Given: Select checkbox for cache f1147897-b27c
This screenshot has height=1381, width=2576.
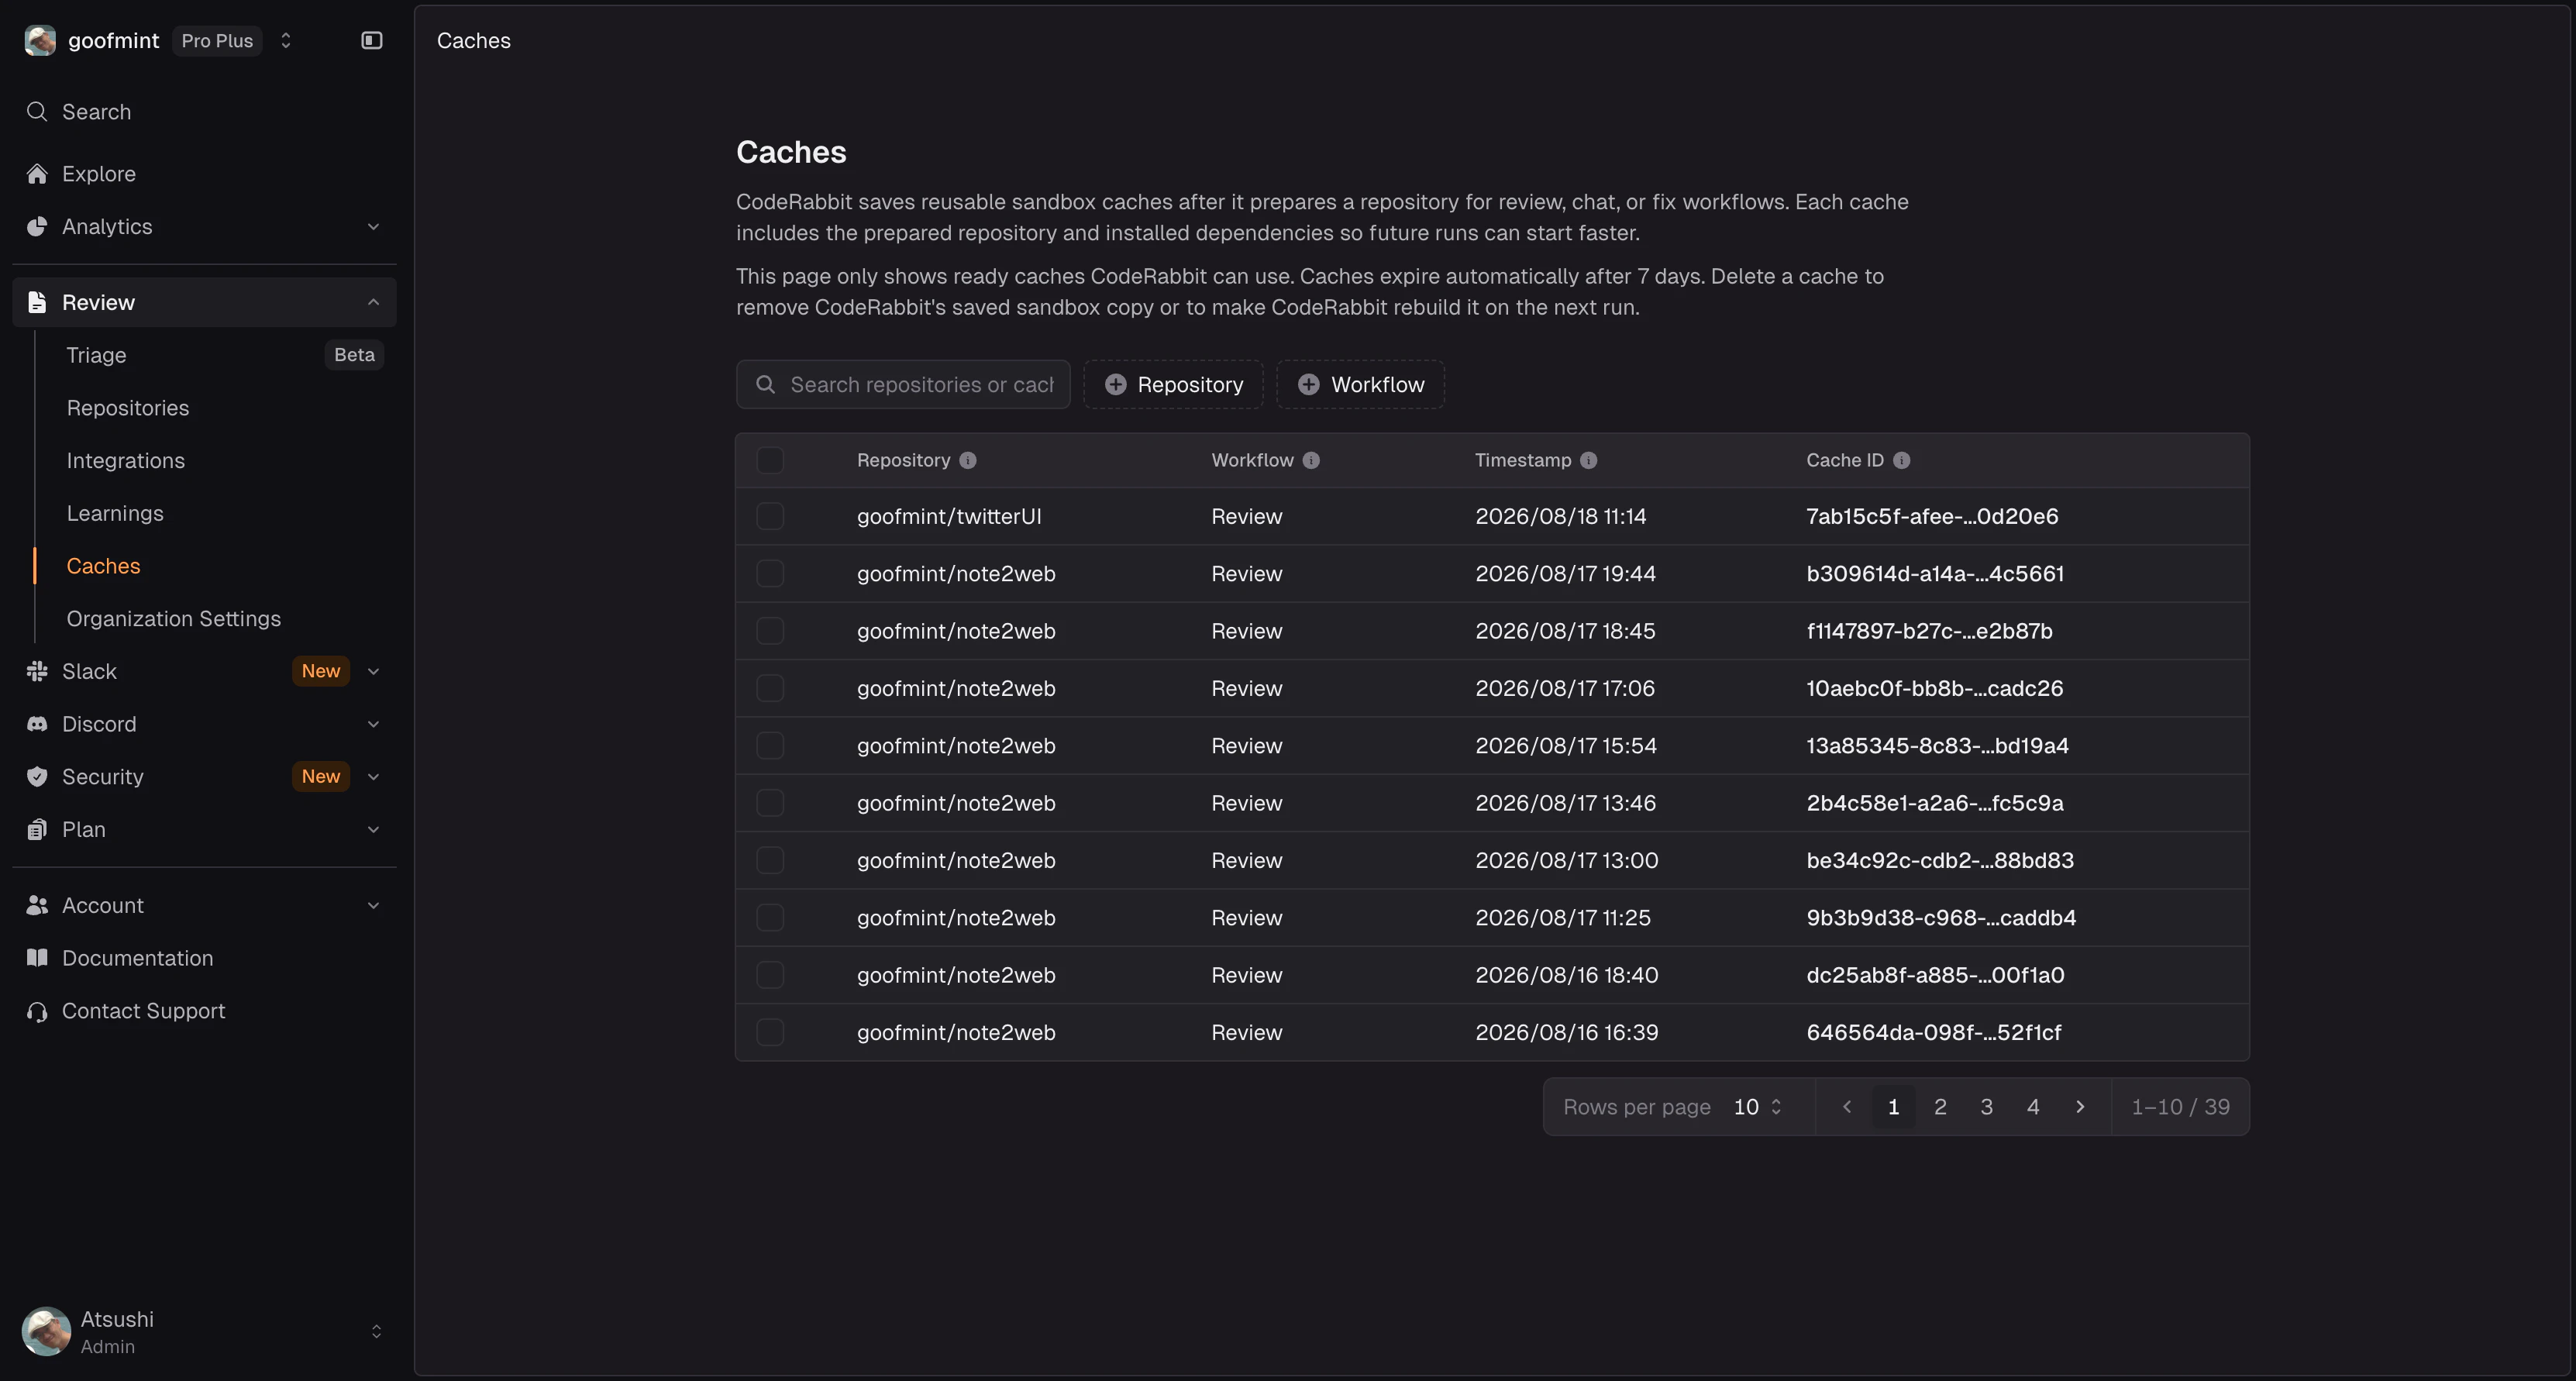Looking at the screenshot, I should point(770,632).
